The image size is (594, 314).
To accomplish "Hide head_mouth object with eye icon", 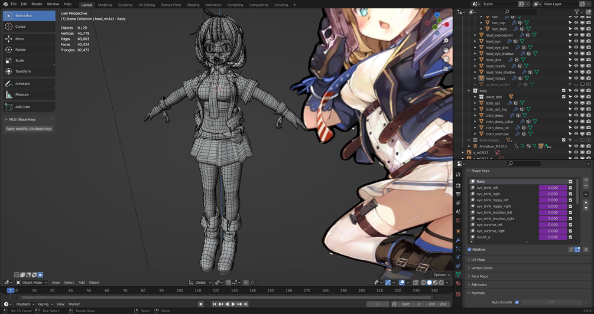I will pyautogui.click(x=576, y=66).
